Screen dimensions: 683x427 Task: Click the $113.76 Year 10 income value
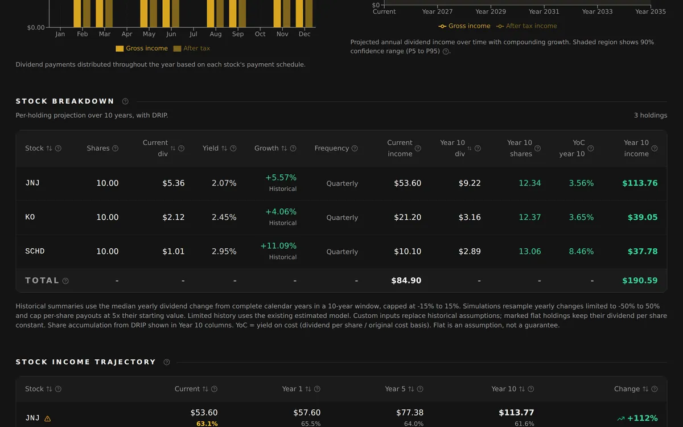(x=640, y=183)
